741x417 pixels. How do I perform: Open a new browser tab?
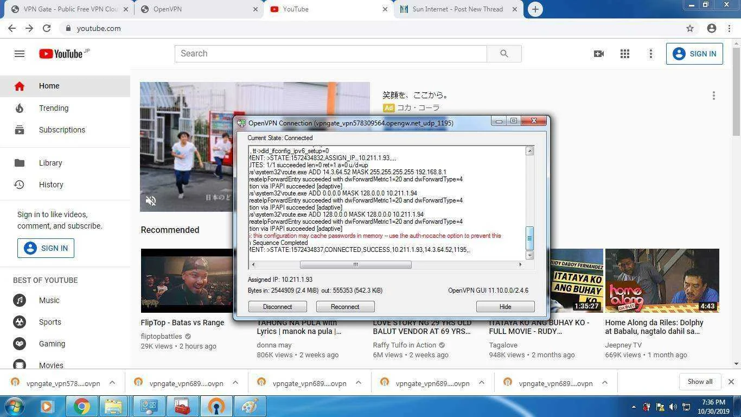[535, 9]
